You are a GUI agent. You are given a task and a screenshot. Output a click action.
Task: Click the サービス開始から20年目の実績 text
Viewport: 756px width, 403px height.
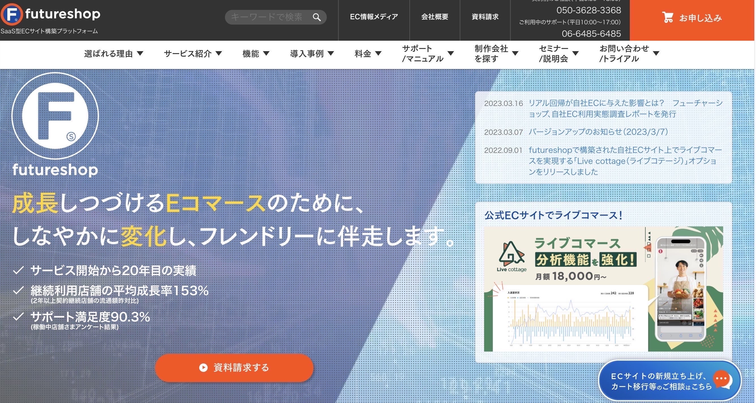tap(113, 270)
